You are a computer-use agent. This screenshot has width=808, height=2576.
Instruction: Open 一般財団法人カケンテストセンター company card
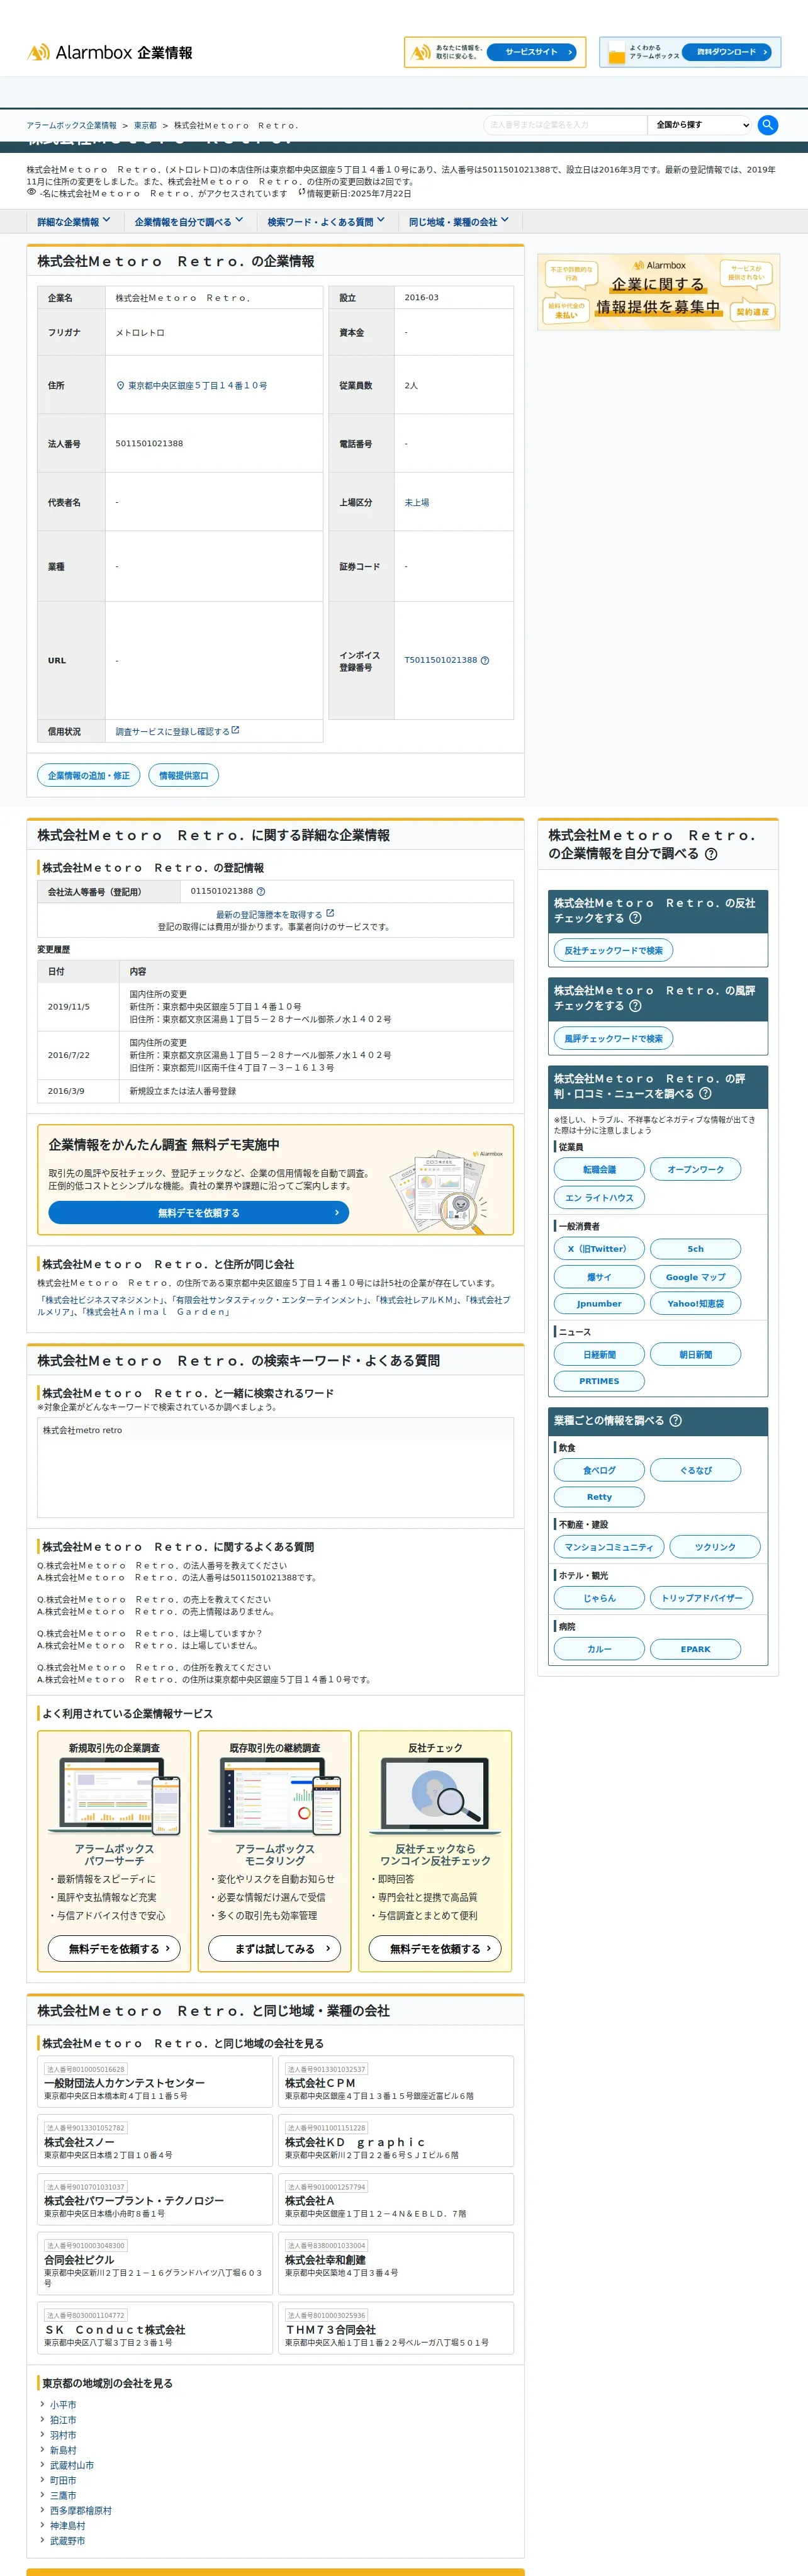tap(155, 2082)
